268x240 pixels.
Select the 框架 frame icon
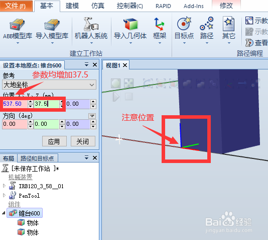point(159,24)
